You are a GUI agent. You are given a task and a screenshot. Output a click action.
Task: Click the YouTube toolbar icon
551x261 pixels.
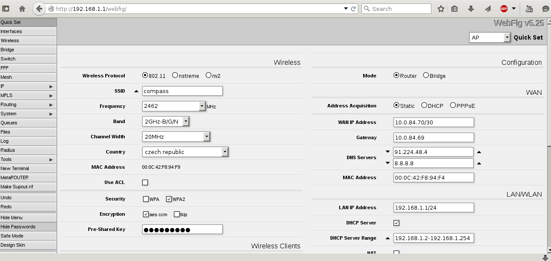coord(529,9)
